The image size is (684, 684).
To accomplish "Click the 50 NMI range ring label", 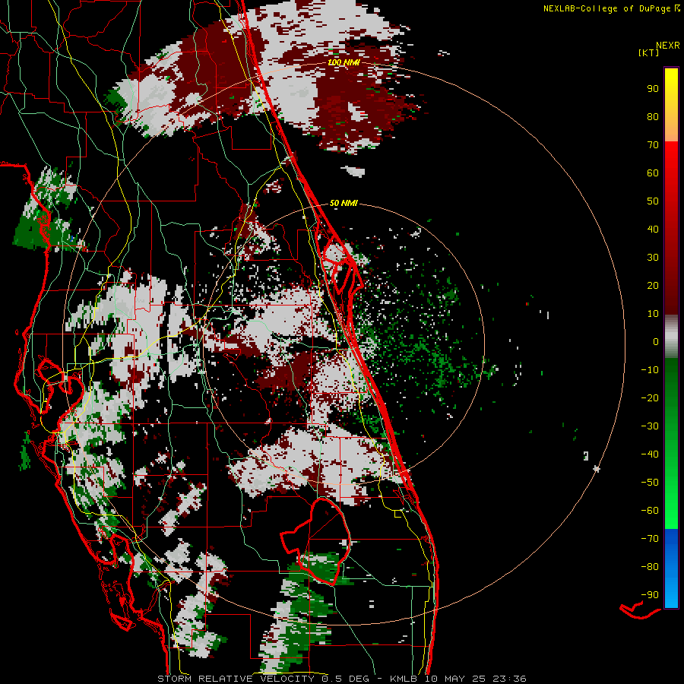I will click(x=344, y=203).
